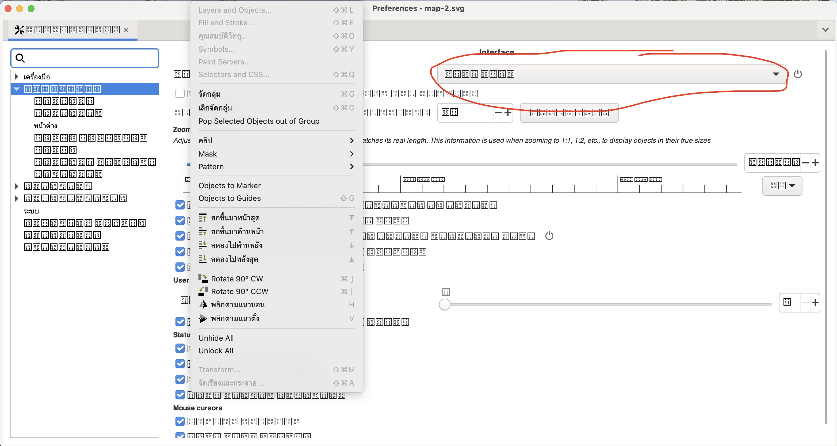Select Objects to Guides menu entry
The height and width of the screenshot is (446, 837).
[x=276, y=198]
